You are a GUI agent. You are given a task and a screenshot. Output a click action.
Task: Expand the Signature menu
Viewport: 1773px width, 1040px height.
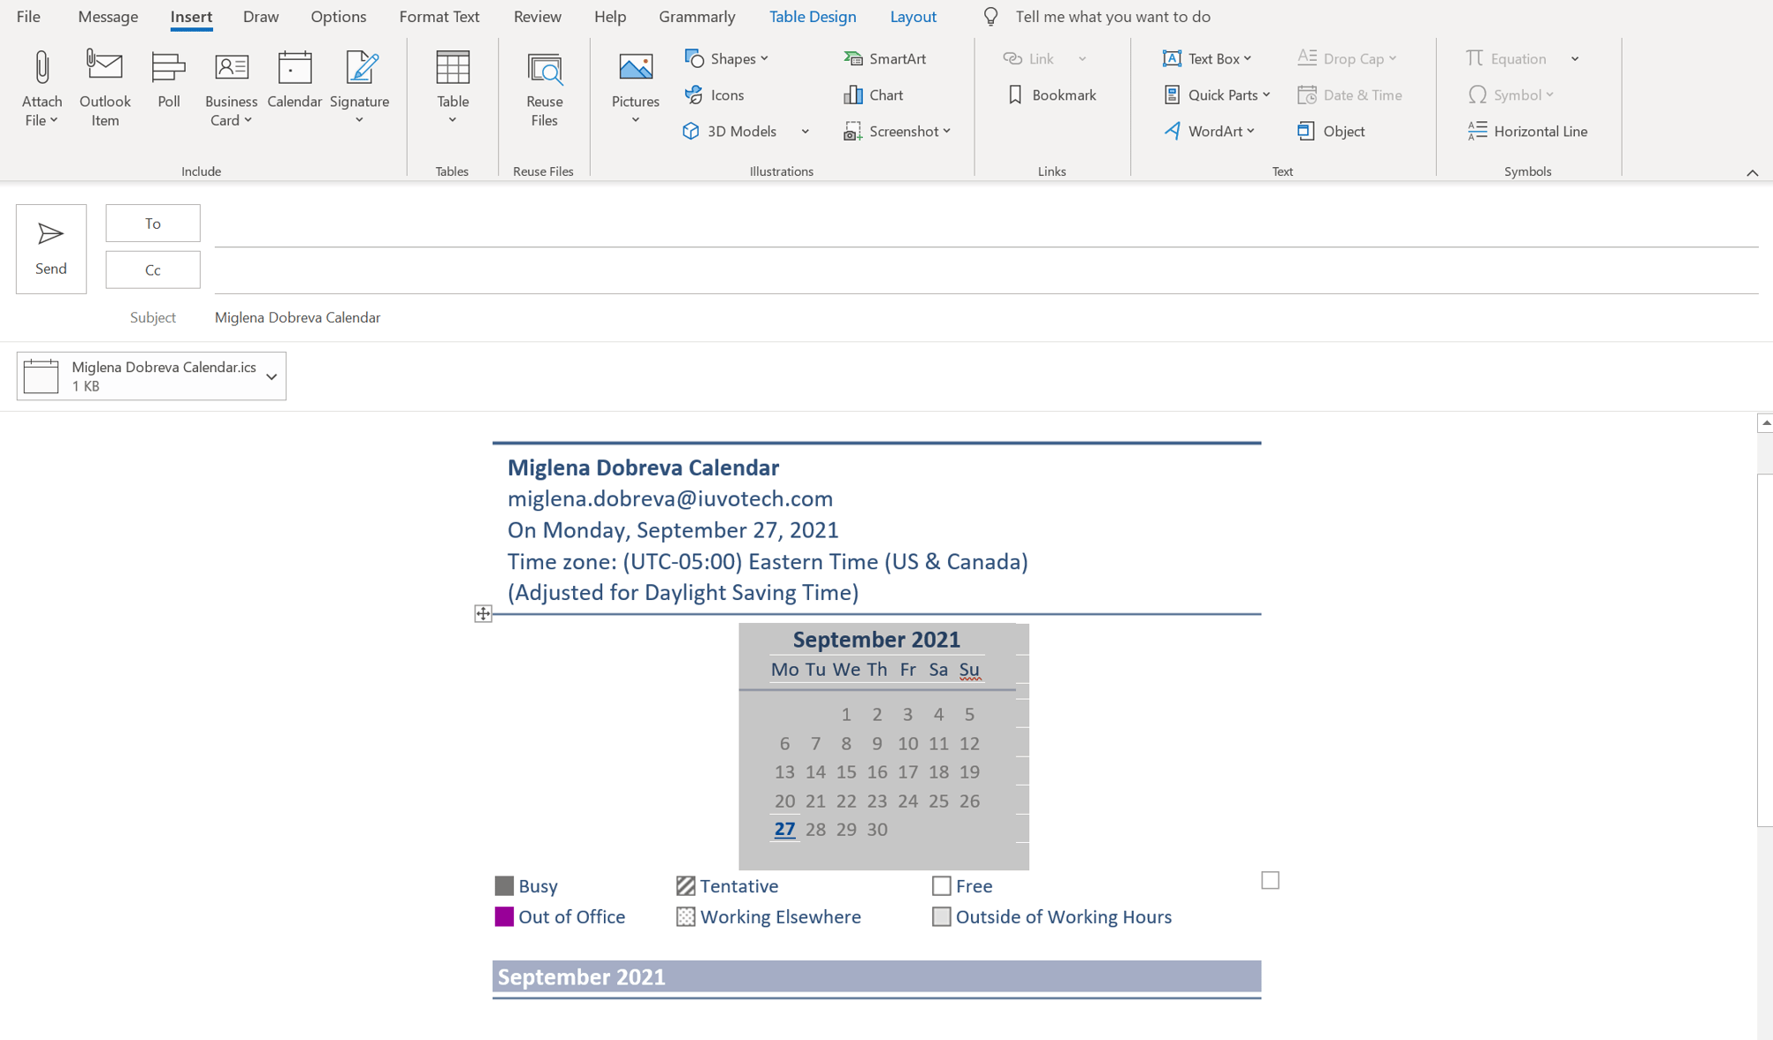tap(359, 86)
